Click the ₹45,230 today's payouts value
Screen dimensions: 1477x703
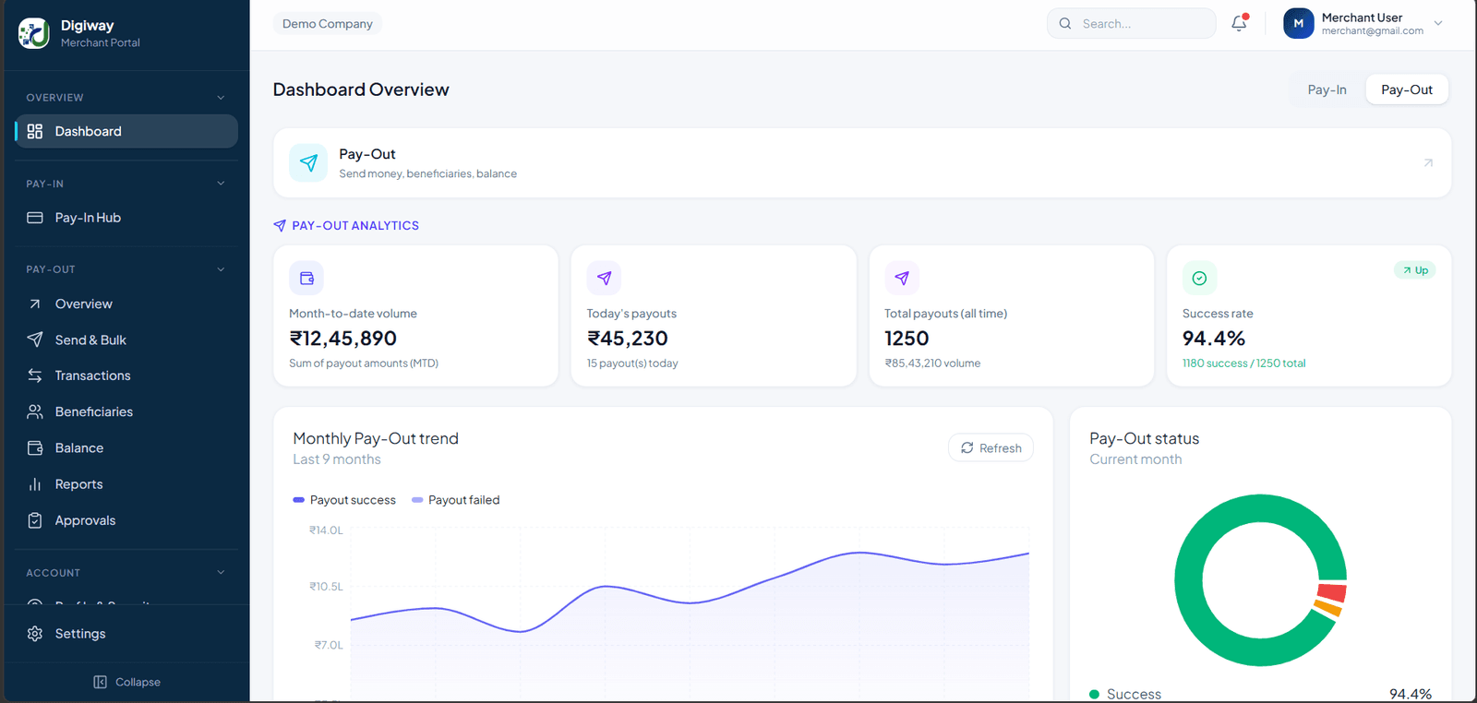[628, 339]
